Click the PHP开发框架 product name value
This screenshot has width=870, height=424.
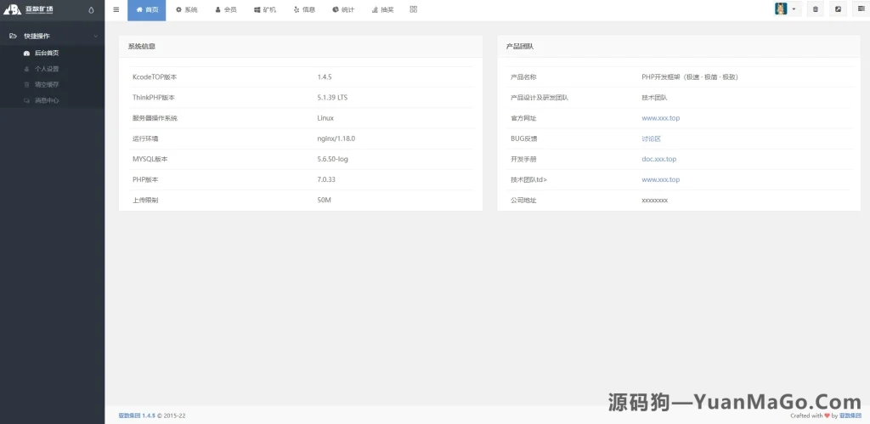690,77
